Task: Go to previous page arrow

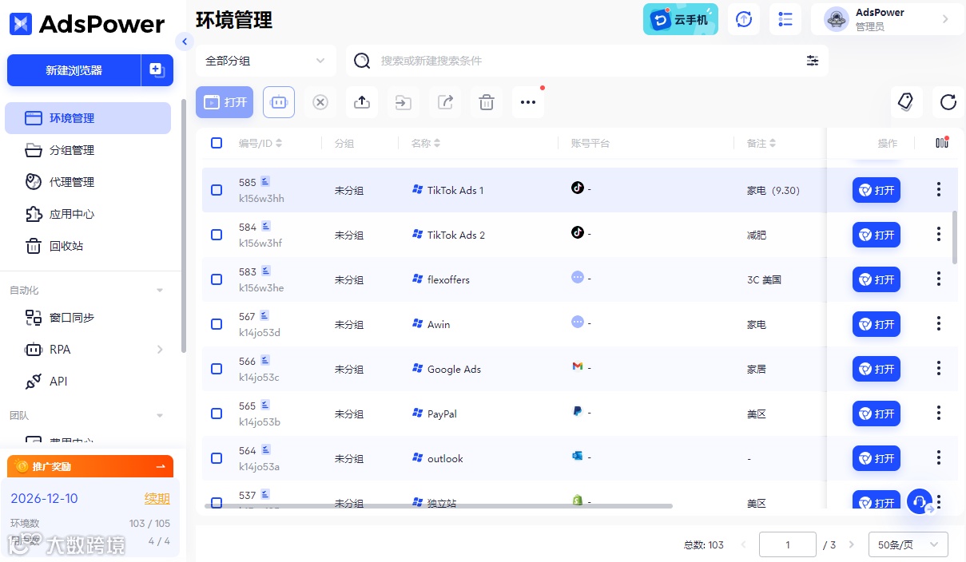Action: pyautogui.click(x=744, y=544)
